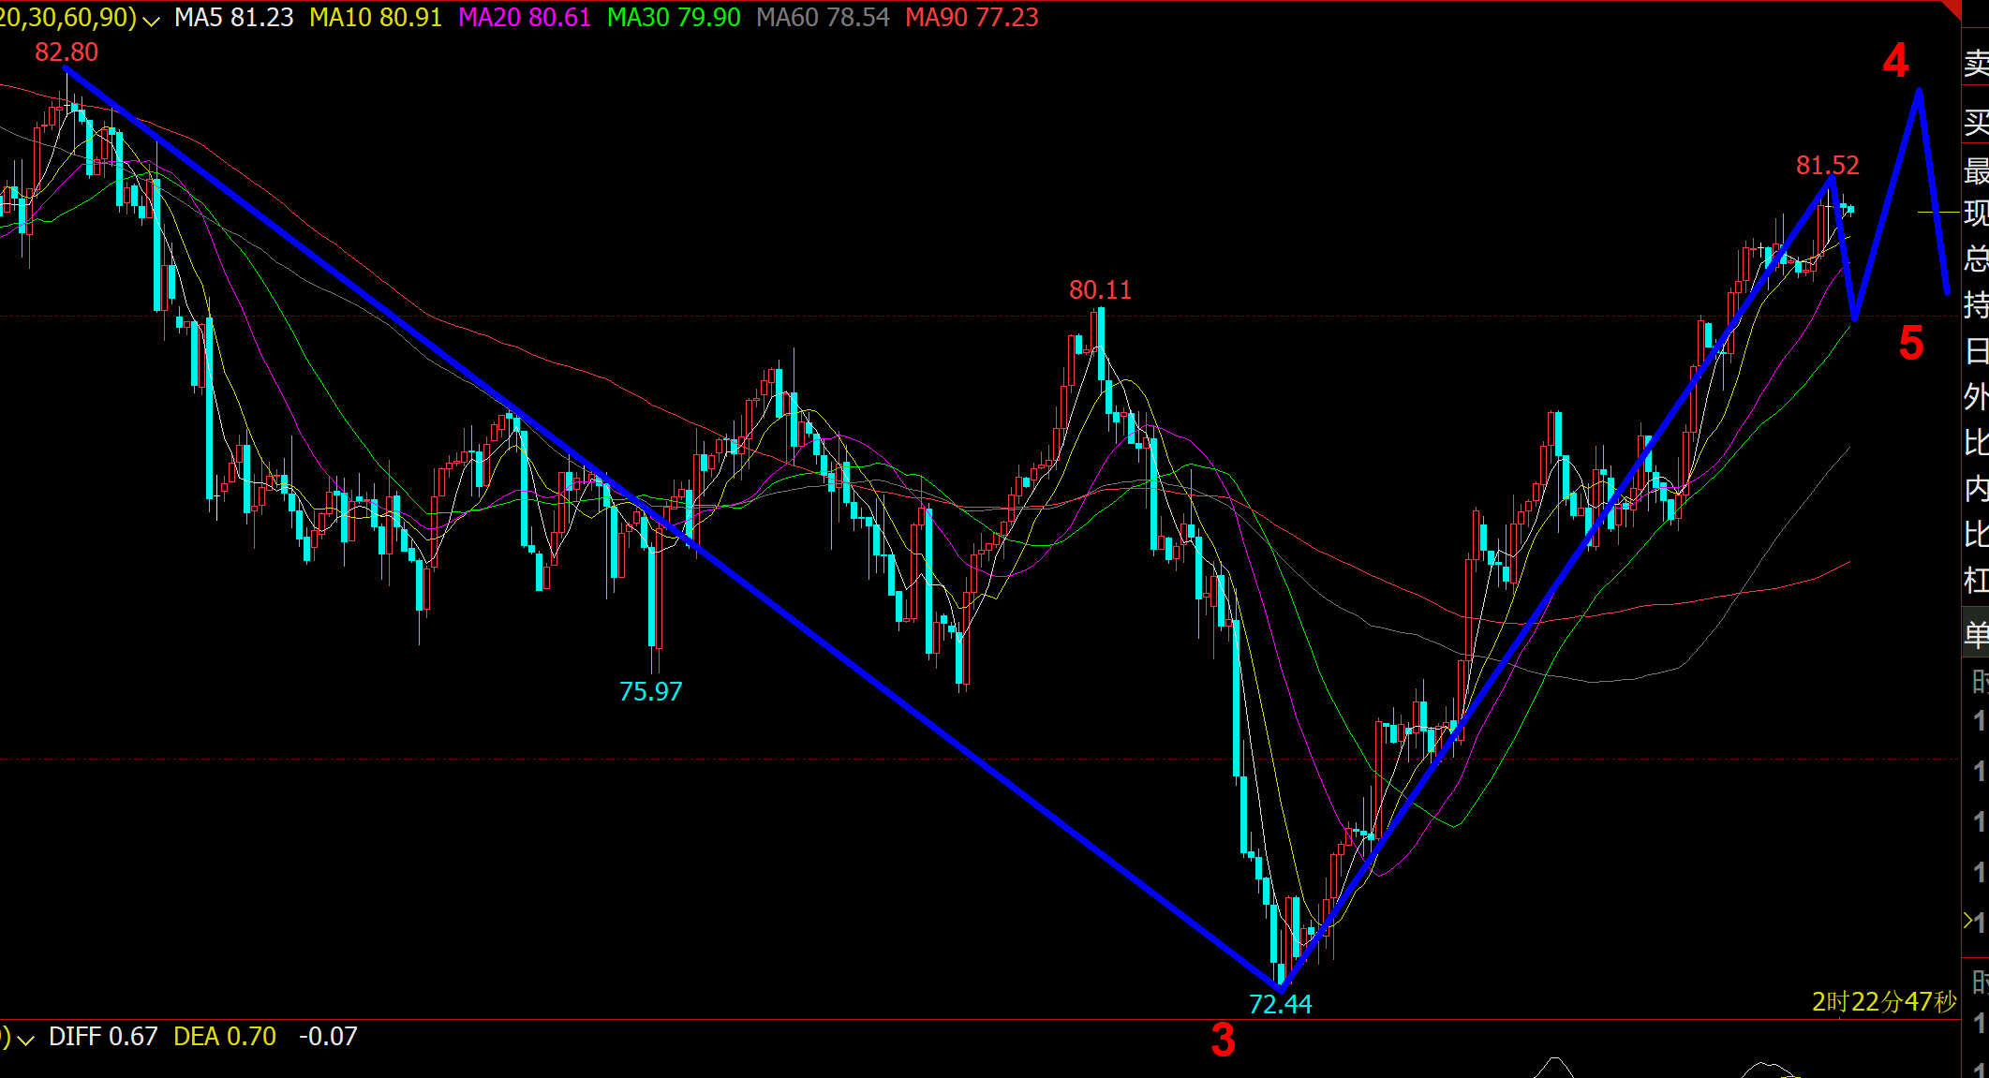Click the 81.52 recent high label
The height and width of the screenshot is (1078, 1989).
point(1827,166)
